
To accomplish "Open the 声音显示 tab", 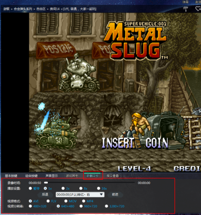I will click(x=52, y=176).
